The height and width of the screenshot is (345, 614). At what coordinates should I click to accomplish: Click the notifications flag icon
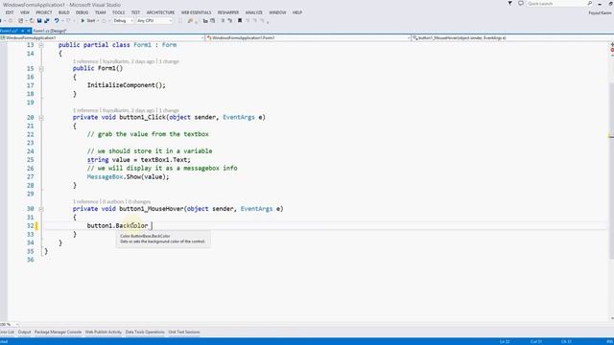(509, 4)
